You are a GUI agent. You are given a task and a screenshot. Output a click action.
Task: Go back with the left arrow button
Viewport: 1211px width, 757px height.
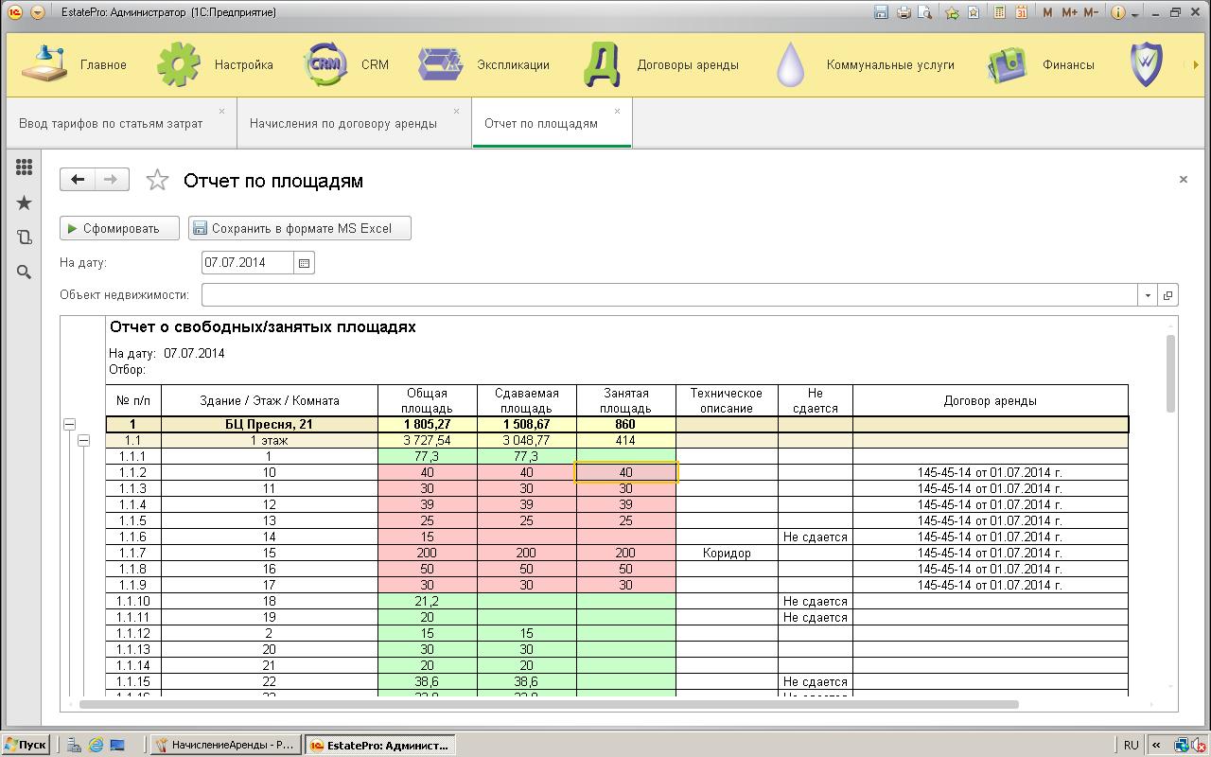[x=78, y=180]
